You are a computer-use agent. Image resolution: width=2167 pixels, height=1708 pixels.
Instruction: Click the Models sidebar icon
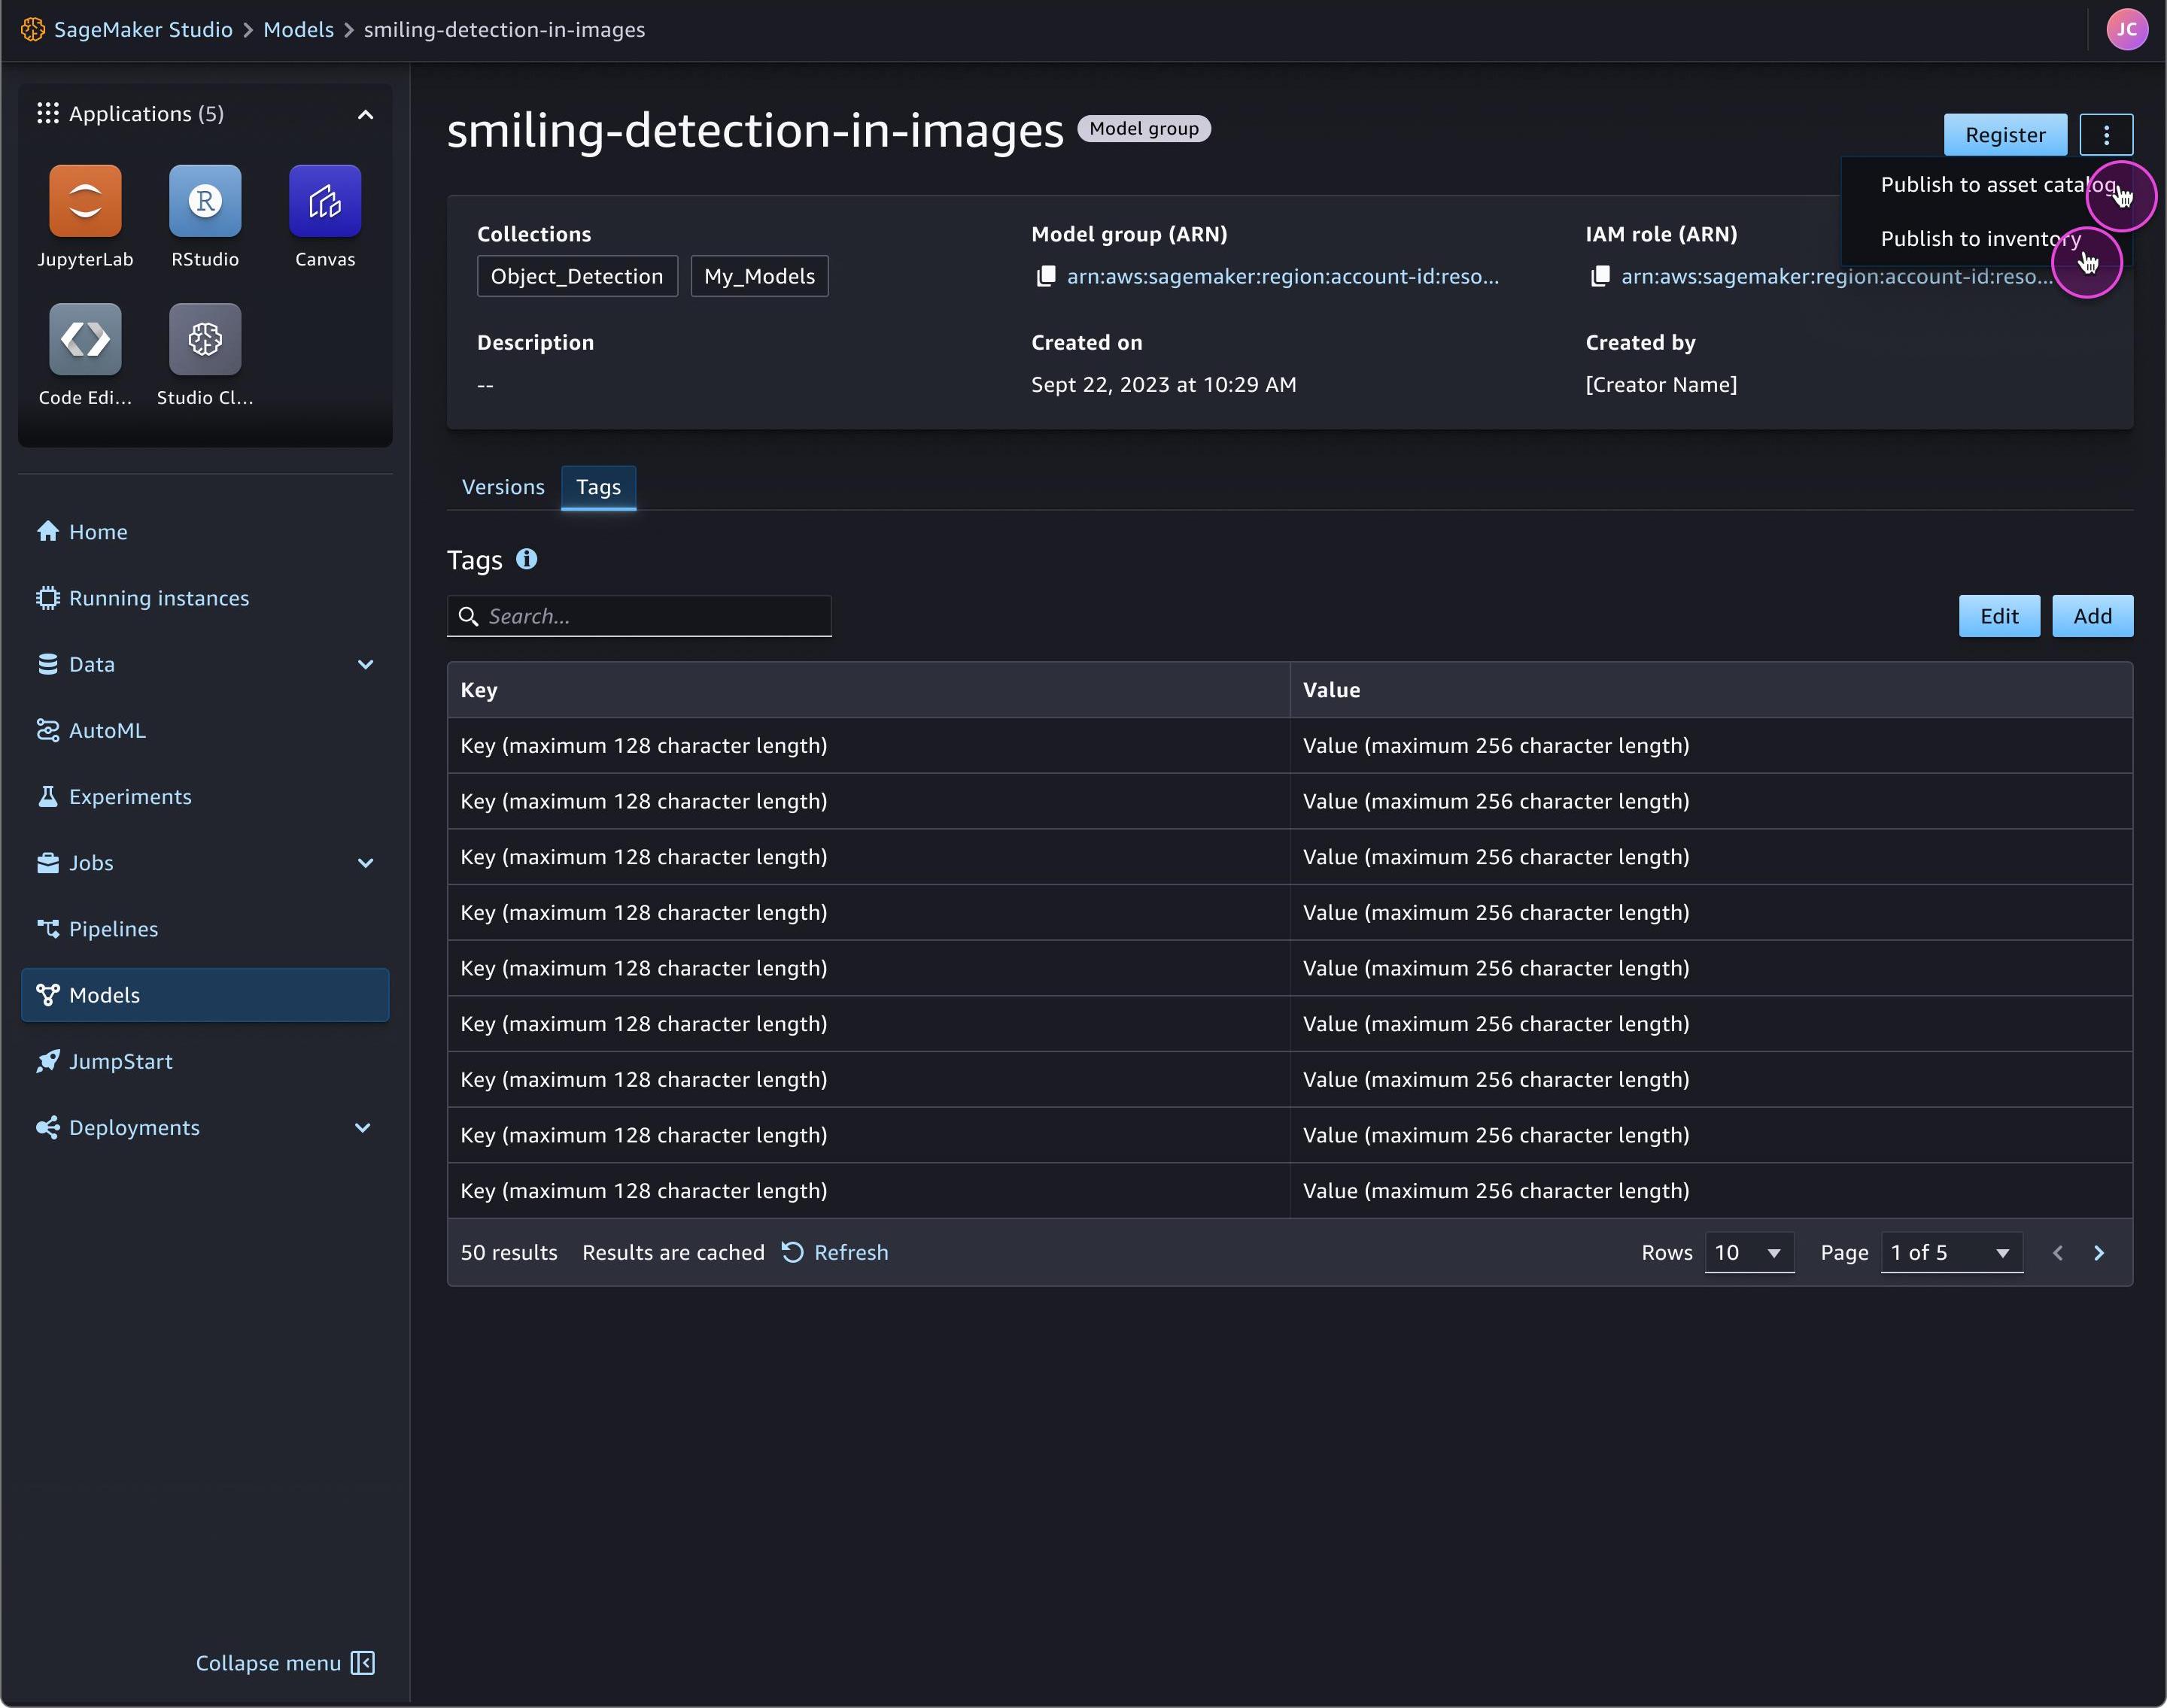click(46, 994)
